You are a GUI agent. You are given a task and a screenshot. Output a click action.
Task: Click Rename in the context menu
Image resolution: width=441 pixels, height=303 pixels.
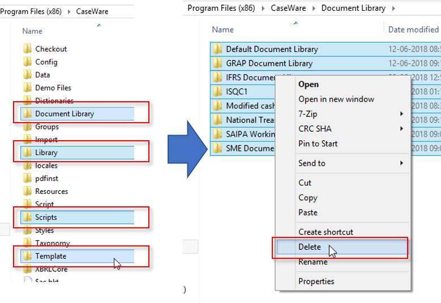tap(312, 262)
